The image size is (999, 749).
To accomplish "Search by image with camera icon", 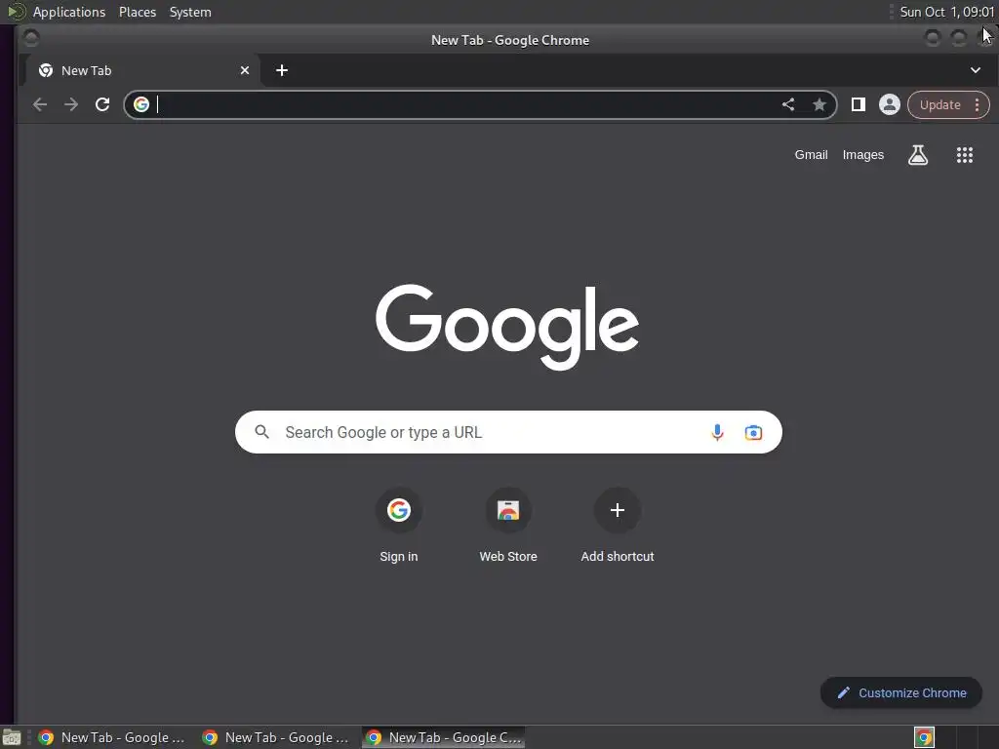I will [753, 432].
